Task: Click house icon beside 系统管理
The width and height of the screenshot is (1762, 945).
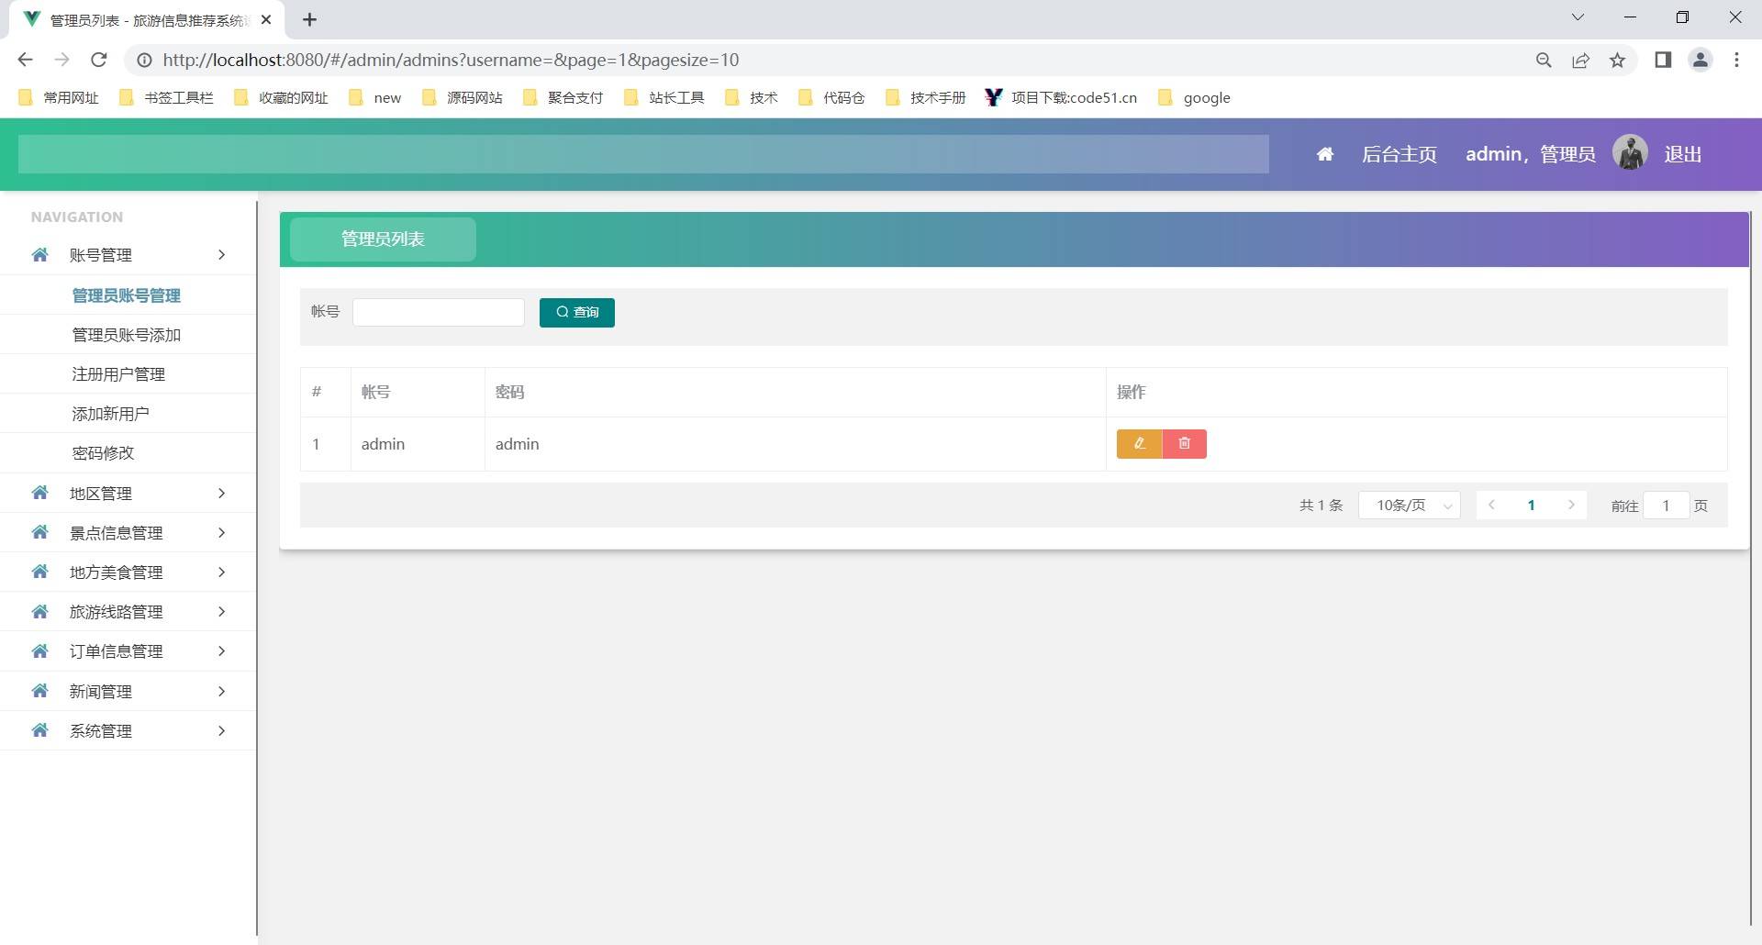Action: (39, 730)
